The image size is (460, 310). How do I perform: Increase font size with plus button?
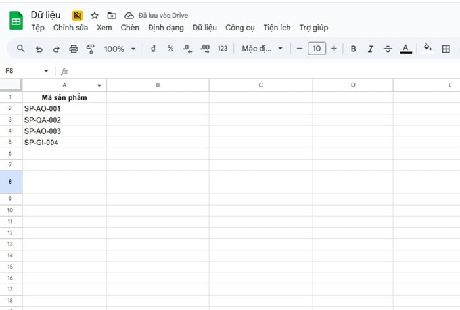[334, 49]
